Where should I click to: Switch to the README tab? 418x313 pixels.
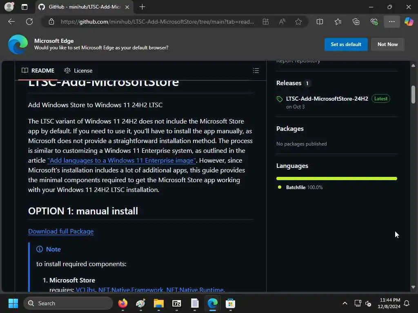click(38, 71)
